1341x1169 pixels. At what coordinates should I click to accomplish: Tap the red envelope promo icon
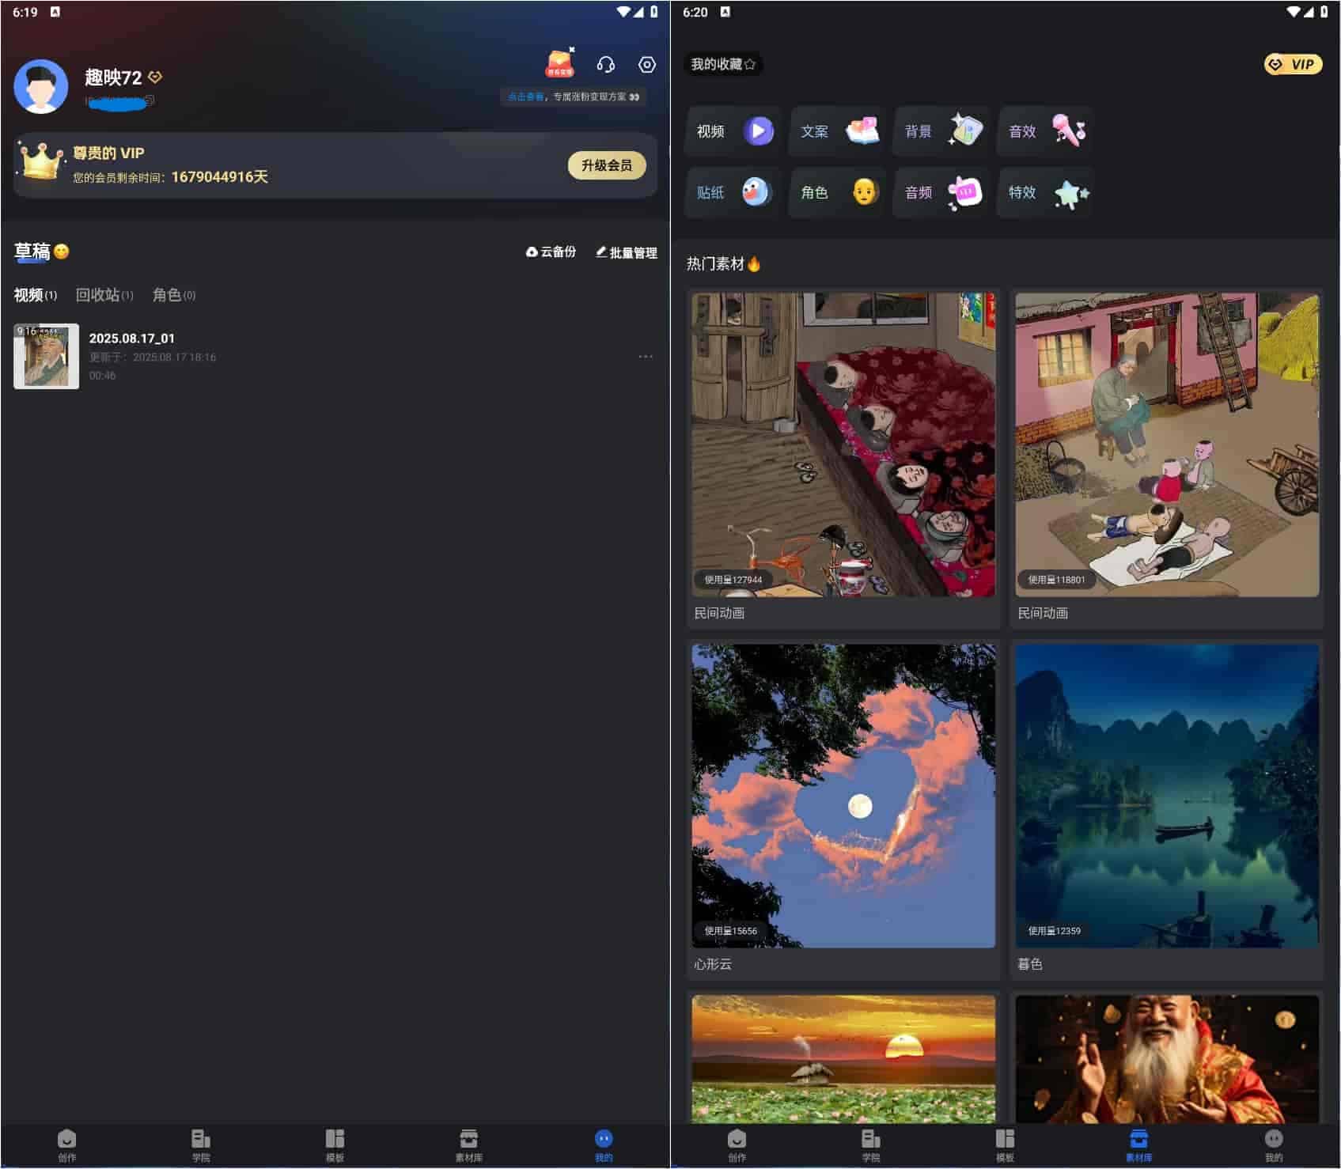pyautogui.click(x=560, y=63)
